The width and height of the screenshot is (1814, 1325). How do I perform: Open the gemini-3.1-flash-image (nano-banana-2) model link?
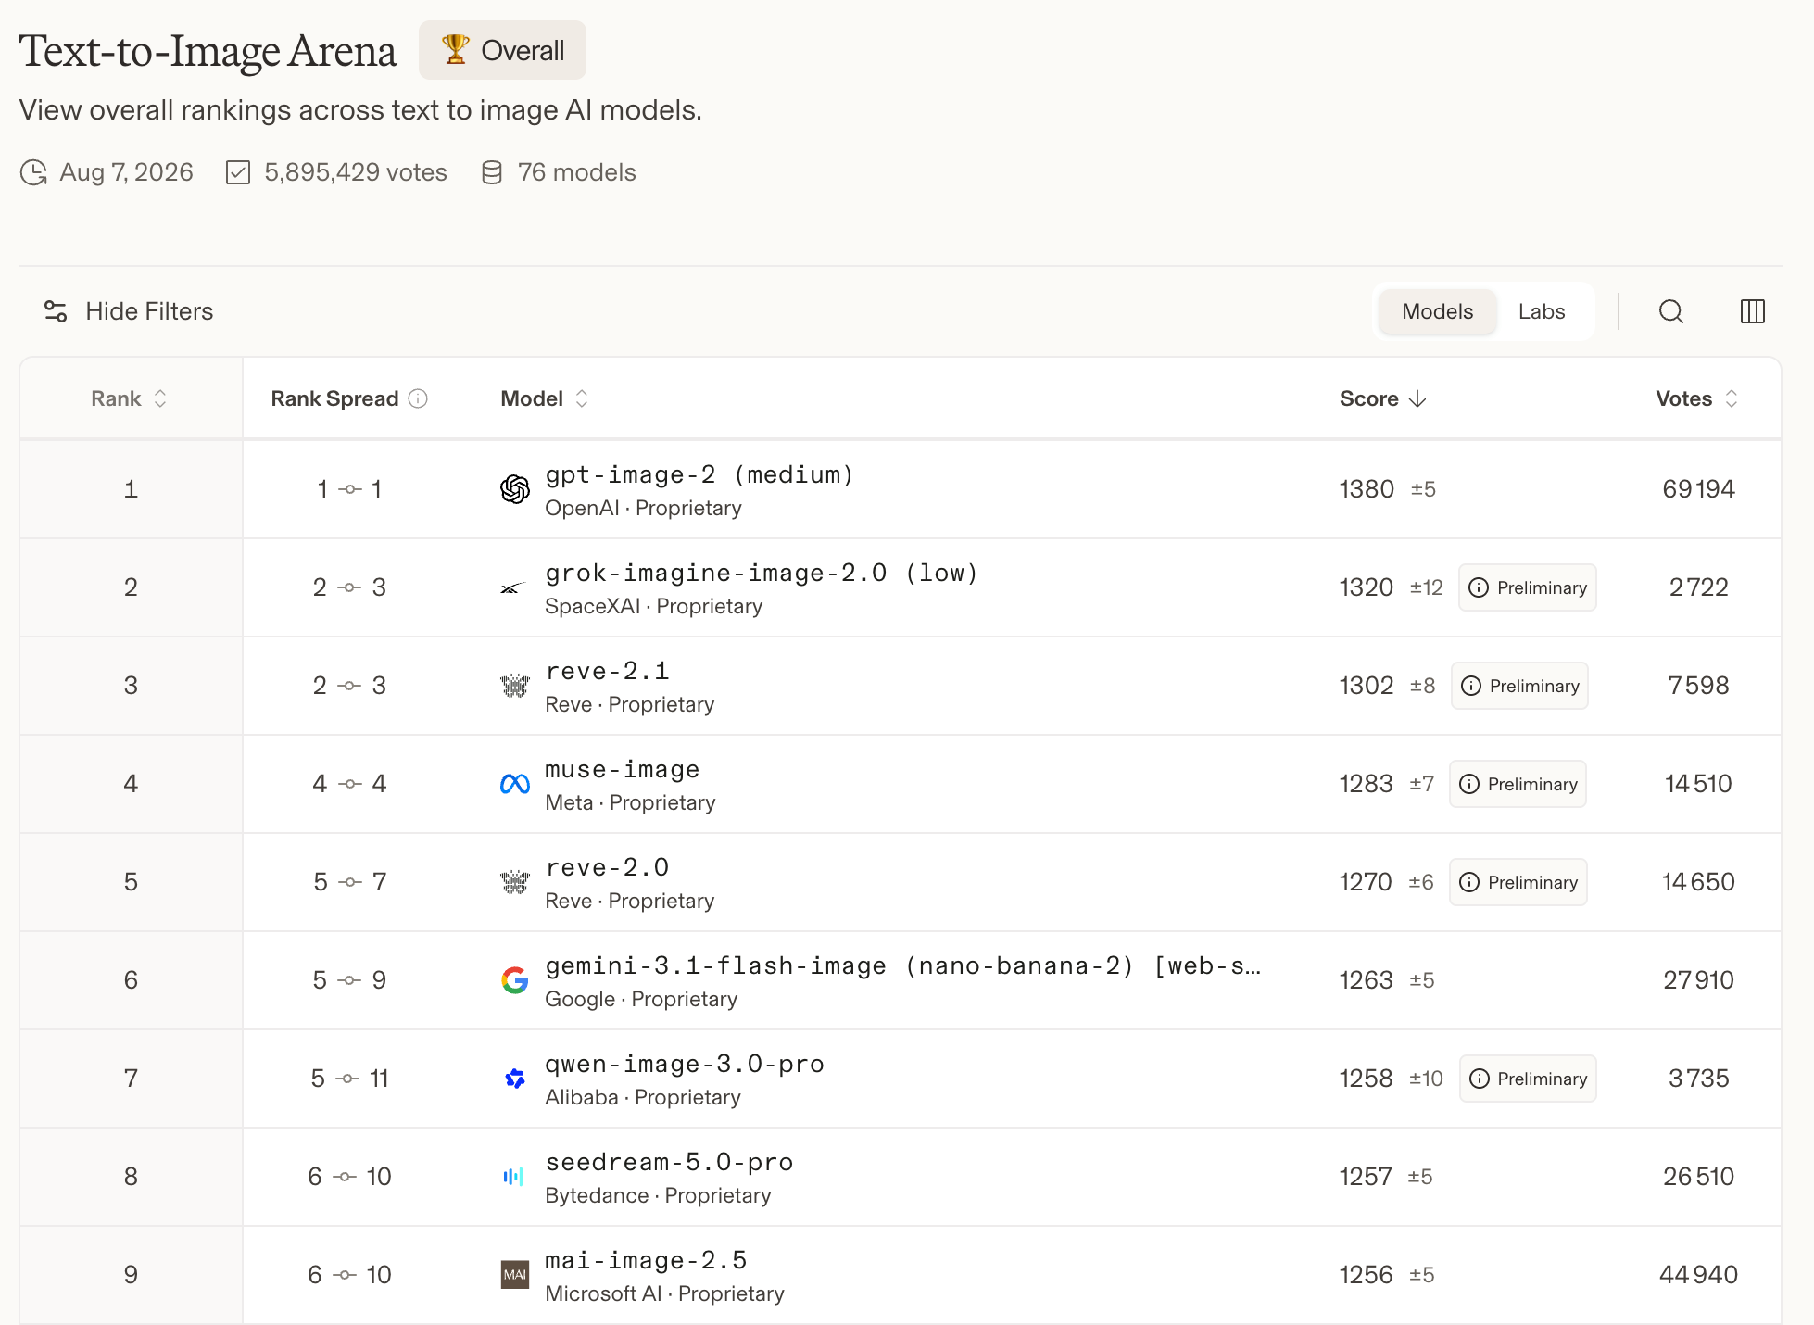pyautogui.click(x=902, y=965)
